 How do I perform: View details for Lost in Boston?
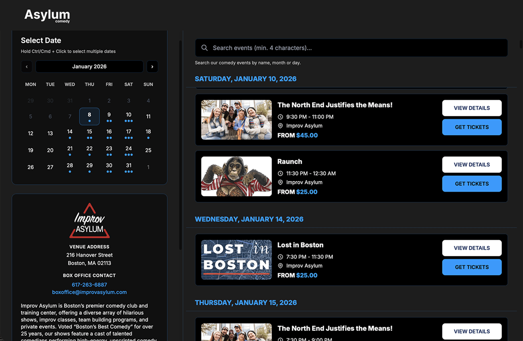click(472, 248)
